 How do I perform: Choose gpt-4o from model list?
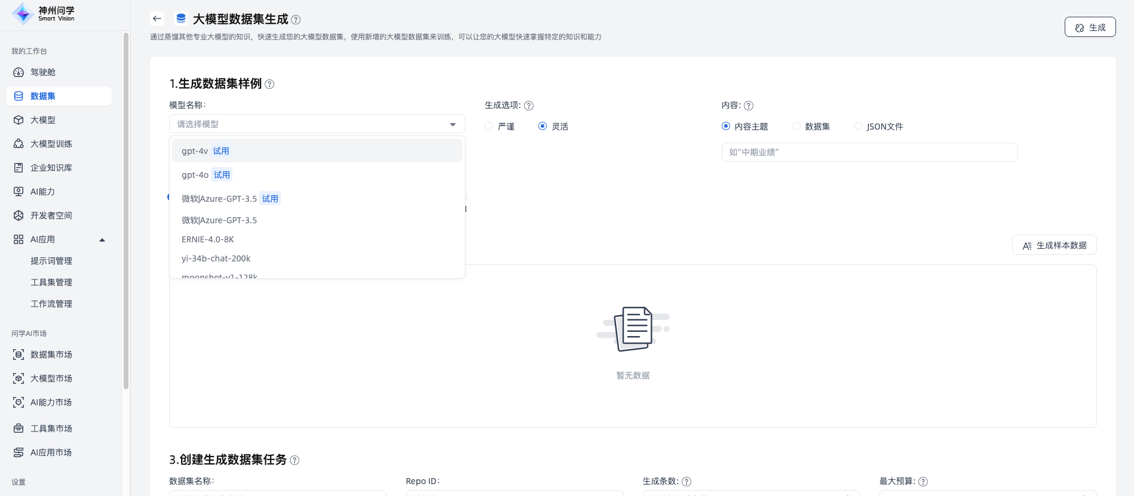pyautogui.click(x=195, y=175)
